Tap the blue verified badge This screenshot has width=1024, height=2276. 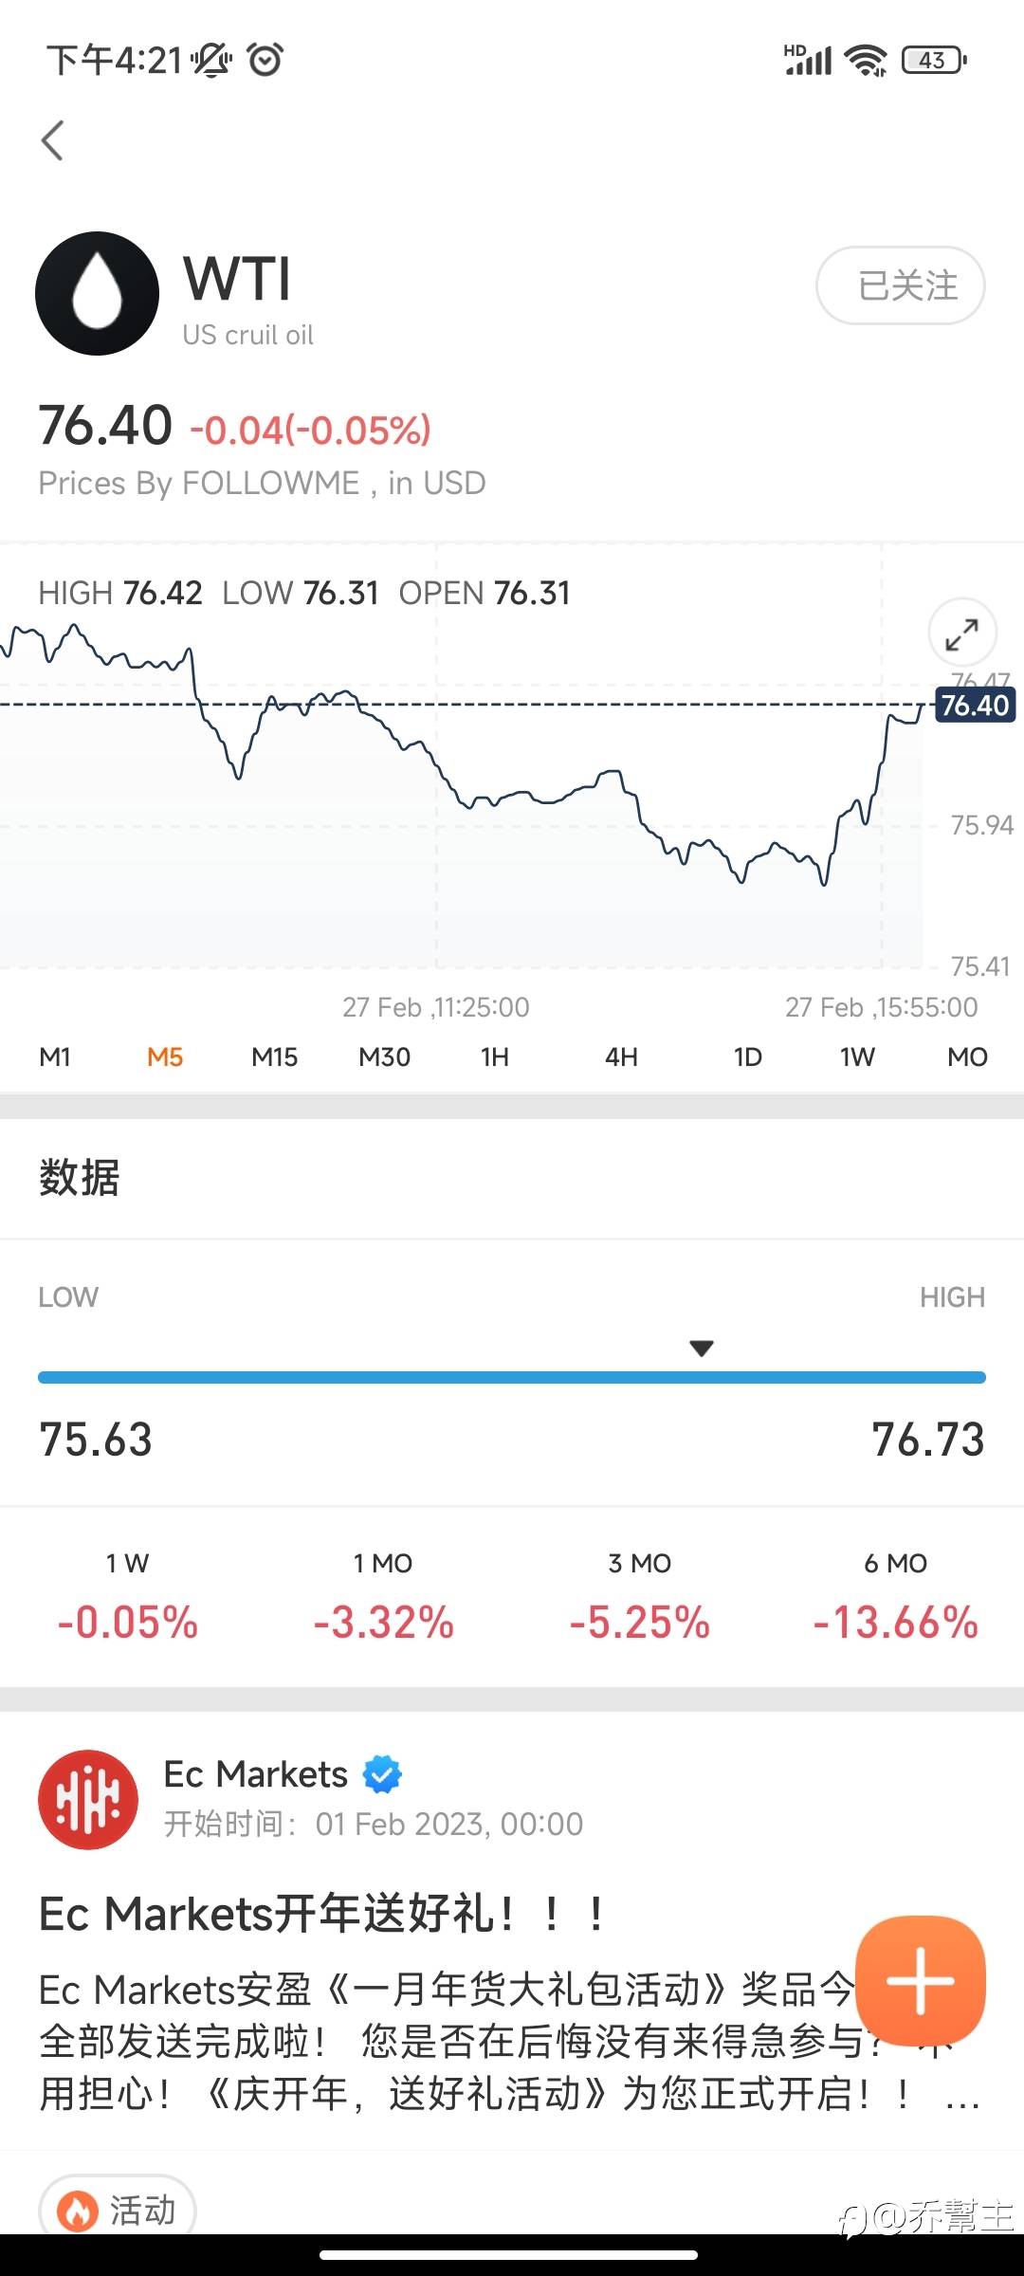382,1774
